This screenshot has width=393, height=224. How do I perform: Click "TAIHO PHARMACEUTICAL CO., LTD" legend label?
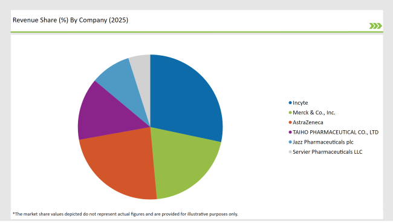(336, 132)
